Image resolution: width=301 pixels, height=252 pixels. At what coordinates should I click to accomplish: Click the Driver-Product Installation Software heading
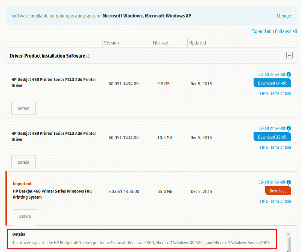[47, 56]
